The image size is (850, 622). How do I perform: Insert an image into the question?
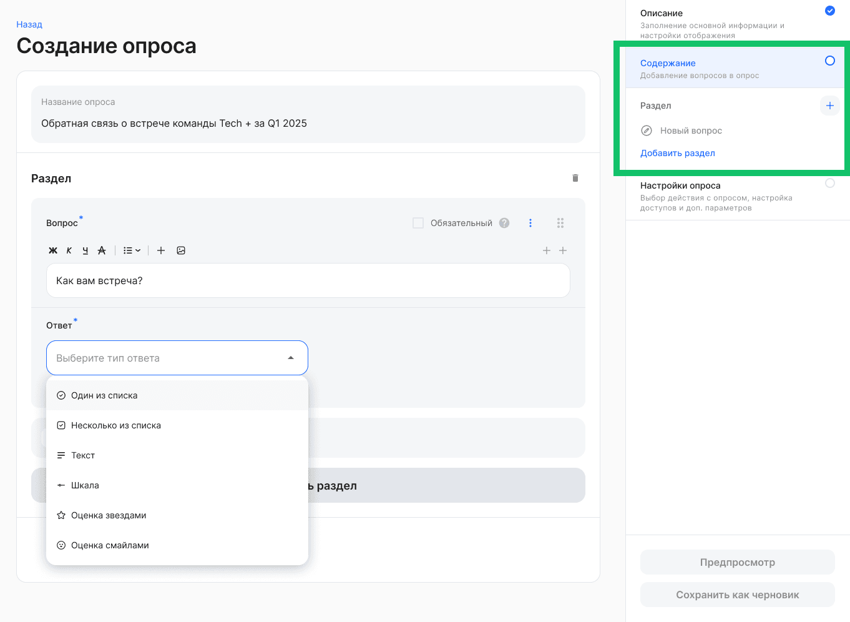coord(180,250)
